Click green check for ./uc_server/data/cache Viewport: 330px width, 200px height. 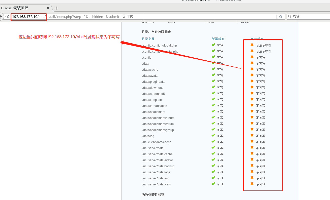pos(213,153)
